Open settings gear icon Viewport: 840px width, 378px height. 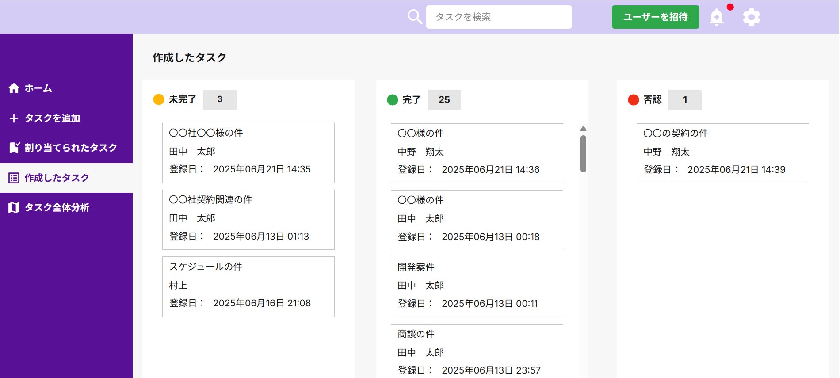pos(751,17)
